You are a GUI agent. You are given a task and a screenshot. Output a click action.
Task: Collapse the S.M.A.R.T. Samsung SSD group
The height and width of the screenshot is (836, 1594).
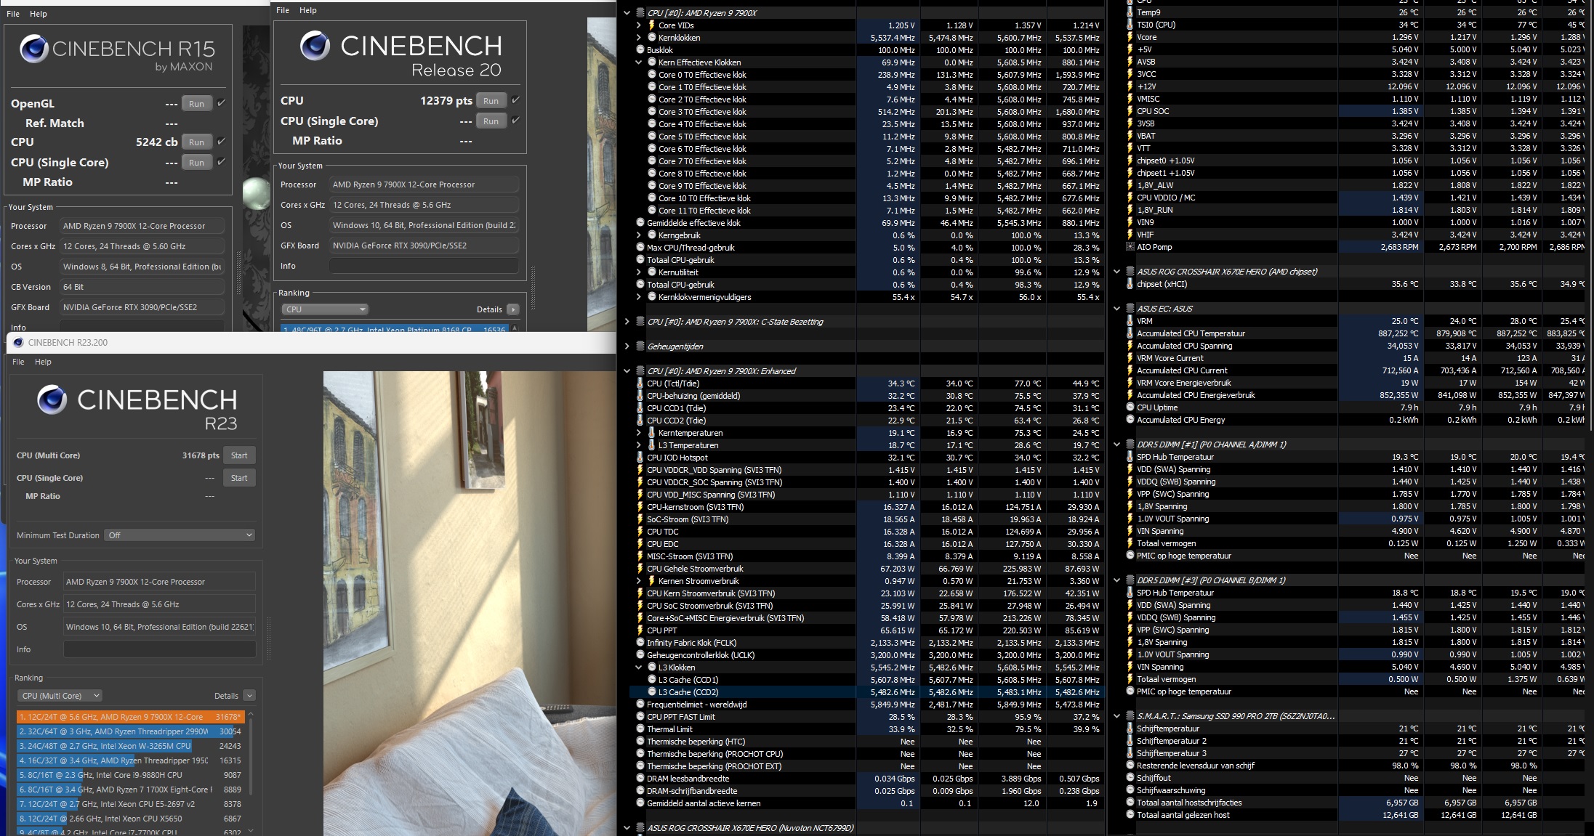point(1117,716)
